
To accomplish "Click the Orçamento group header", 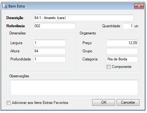I will (88, 33).
